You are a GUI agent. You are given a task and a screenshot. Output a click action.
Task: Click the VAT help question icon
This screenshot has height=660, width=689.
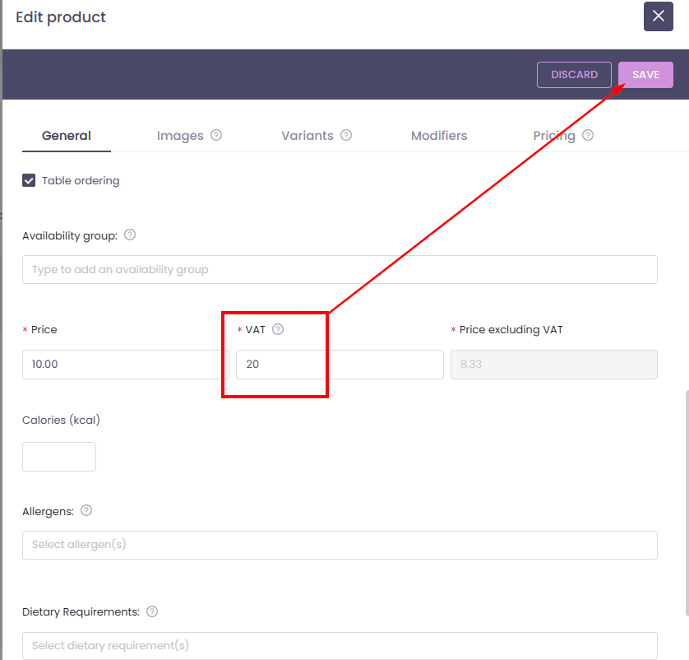(x=278, y=329)
